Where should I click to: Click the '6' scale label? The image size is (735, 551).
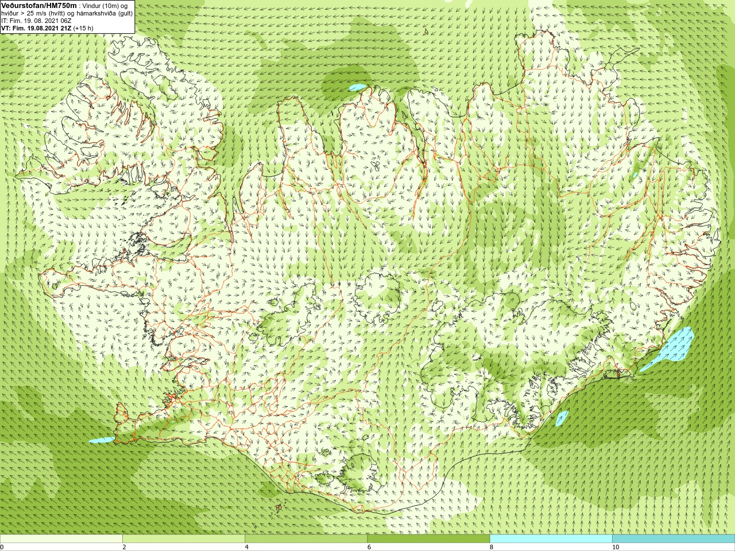point(369,547)
